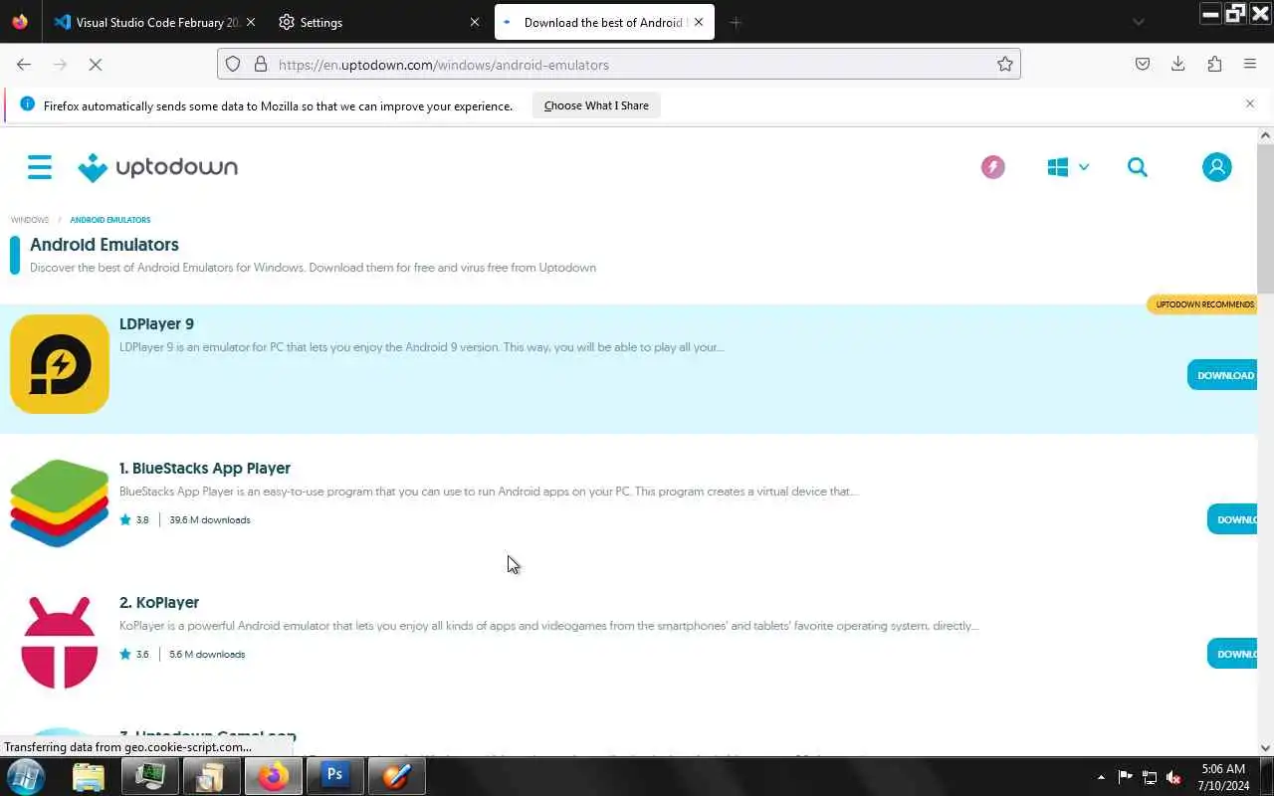
Task: Click the Choose What I Share button
Action: 596,105
